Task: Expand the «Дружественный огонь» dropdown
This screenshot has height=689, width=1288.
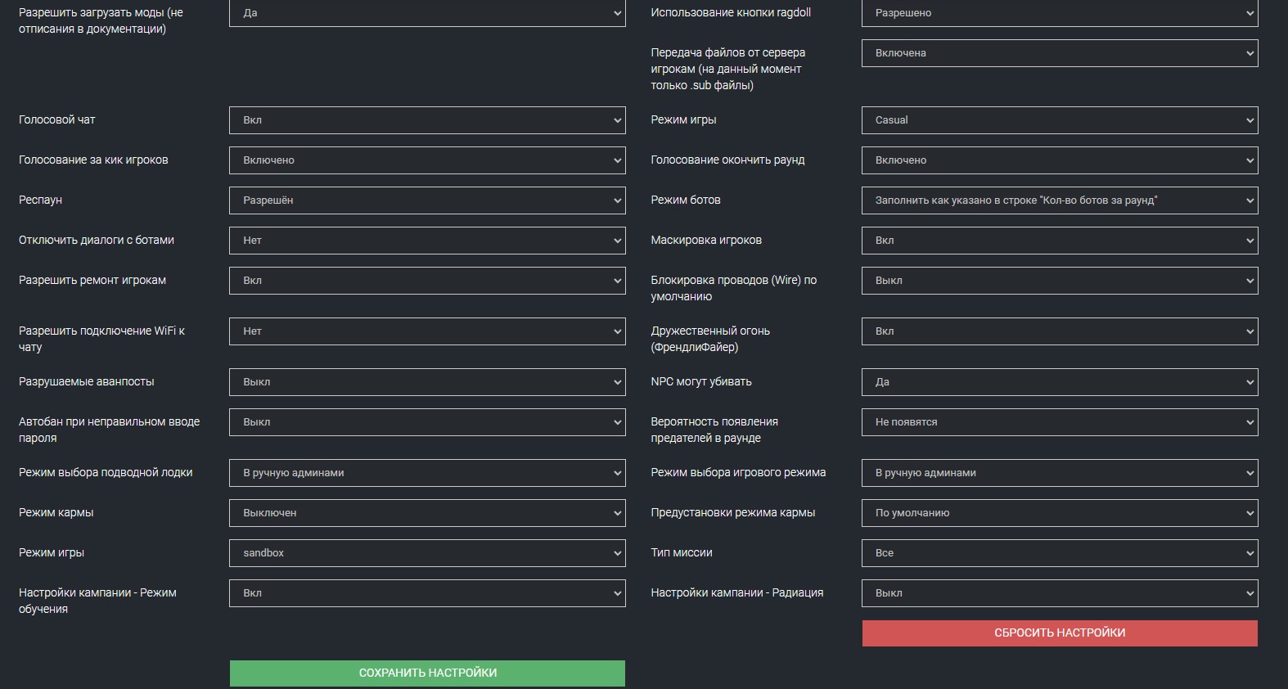Action: [1059, 331]
